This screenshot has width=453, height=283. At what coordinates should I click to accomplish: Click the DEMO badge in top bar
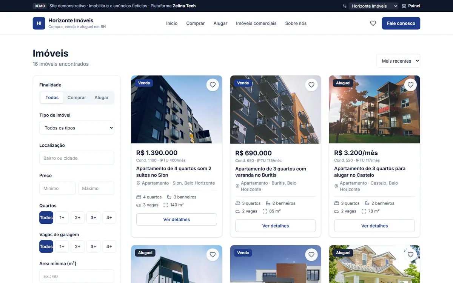[x=40, y=6]
